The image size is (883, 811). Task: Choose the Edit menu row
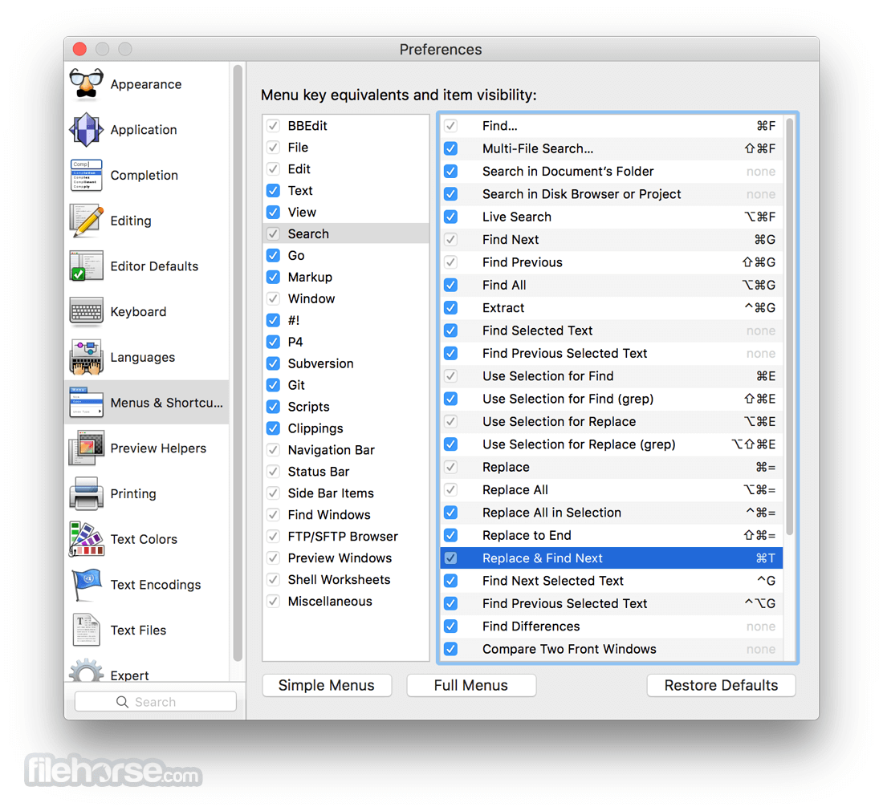click(x=346, y=168)
